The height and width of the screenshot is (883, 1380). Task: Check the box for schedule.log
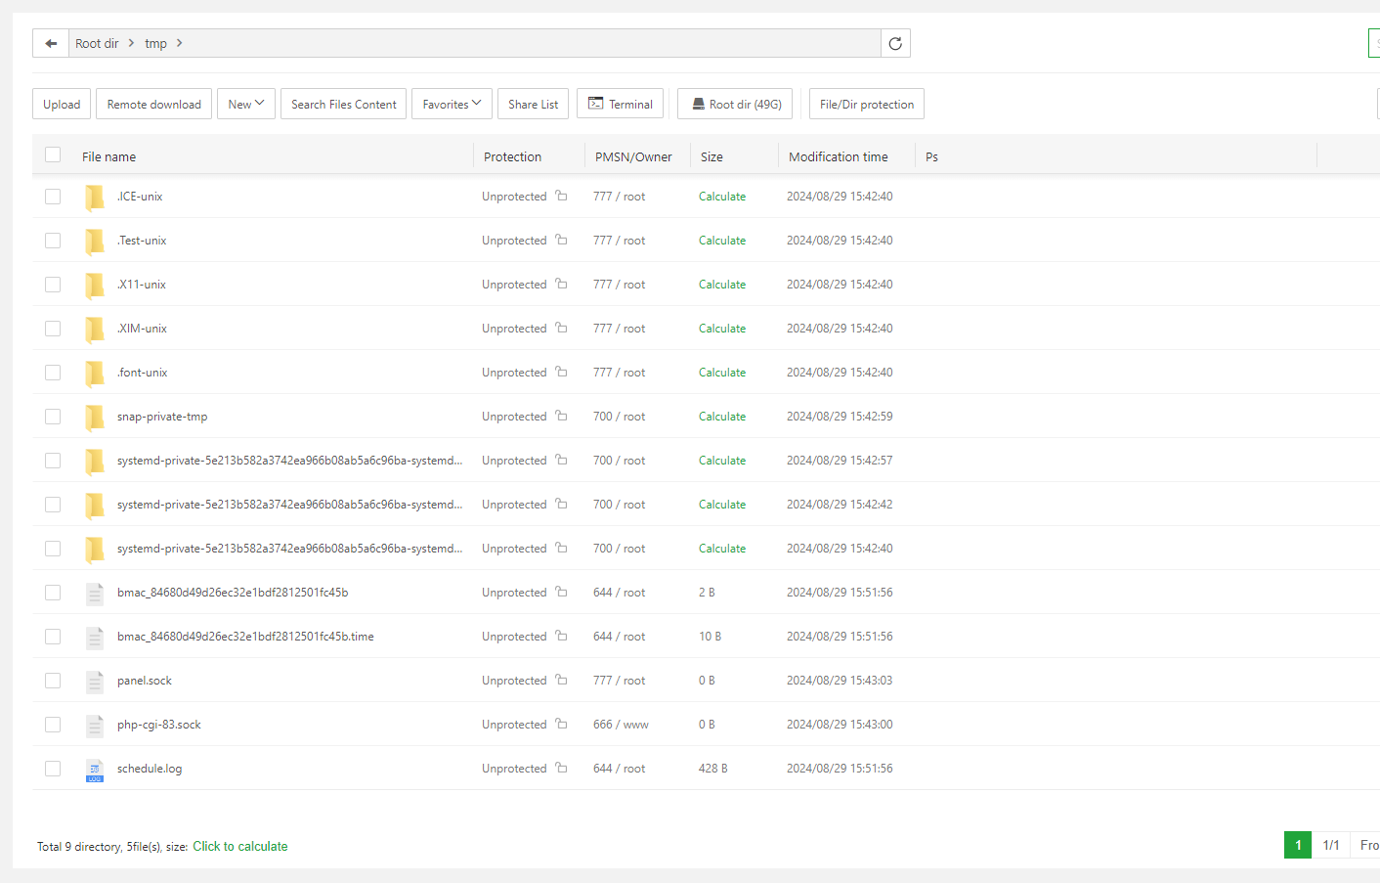(x=53, y=769)
